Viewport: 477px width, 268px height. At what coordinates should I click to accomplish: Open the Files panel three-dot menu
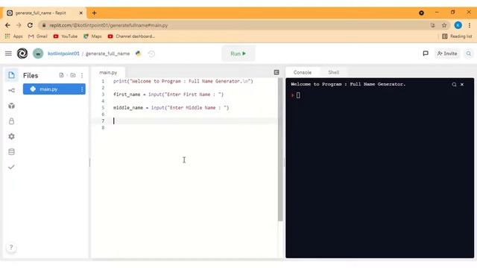click(82, 75)
